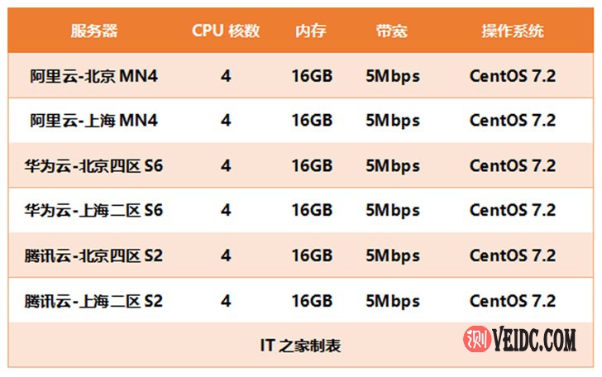602x377 pixels.
Task: Select the 阿里云-上海 MN4 server name cell
Action: 94,121
